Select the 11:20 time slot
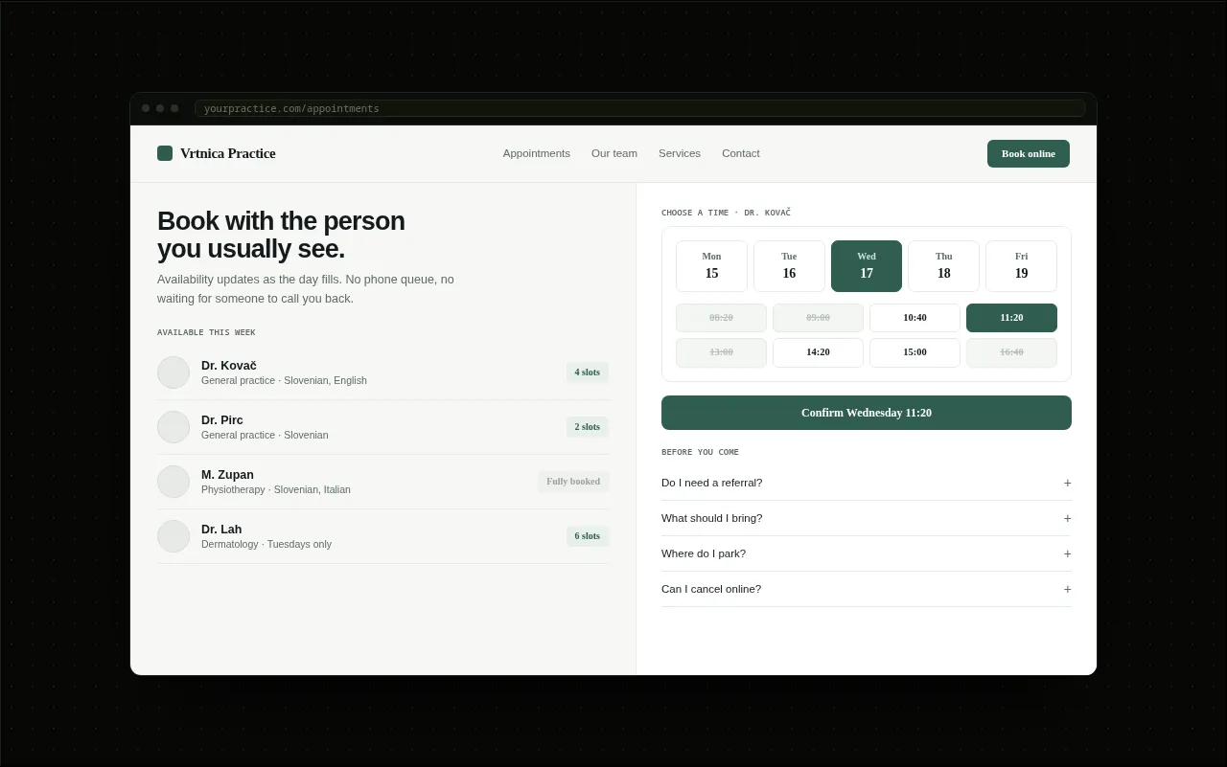Screen dimensions: 1227x767 [x=1011, y=318]
